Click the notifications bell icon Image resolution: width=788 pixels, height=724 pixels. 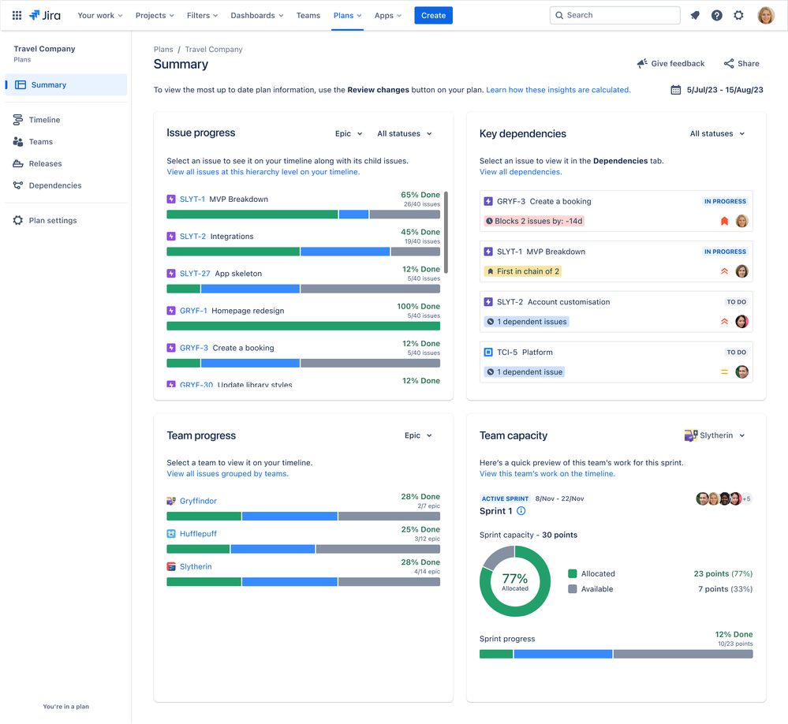point(695,15)
